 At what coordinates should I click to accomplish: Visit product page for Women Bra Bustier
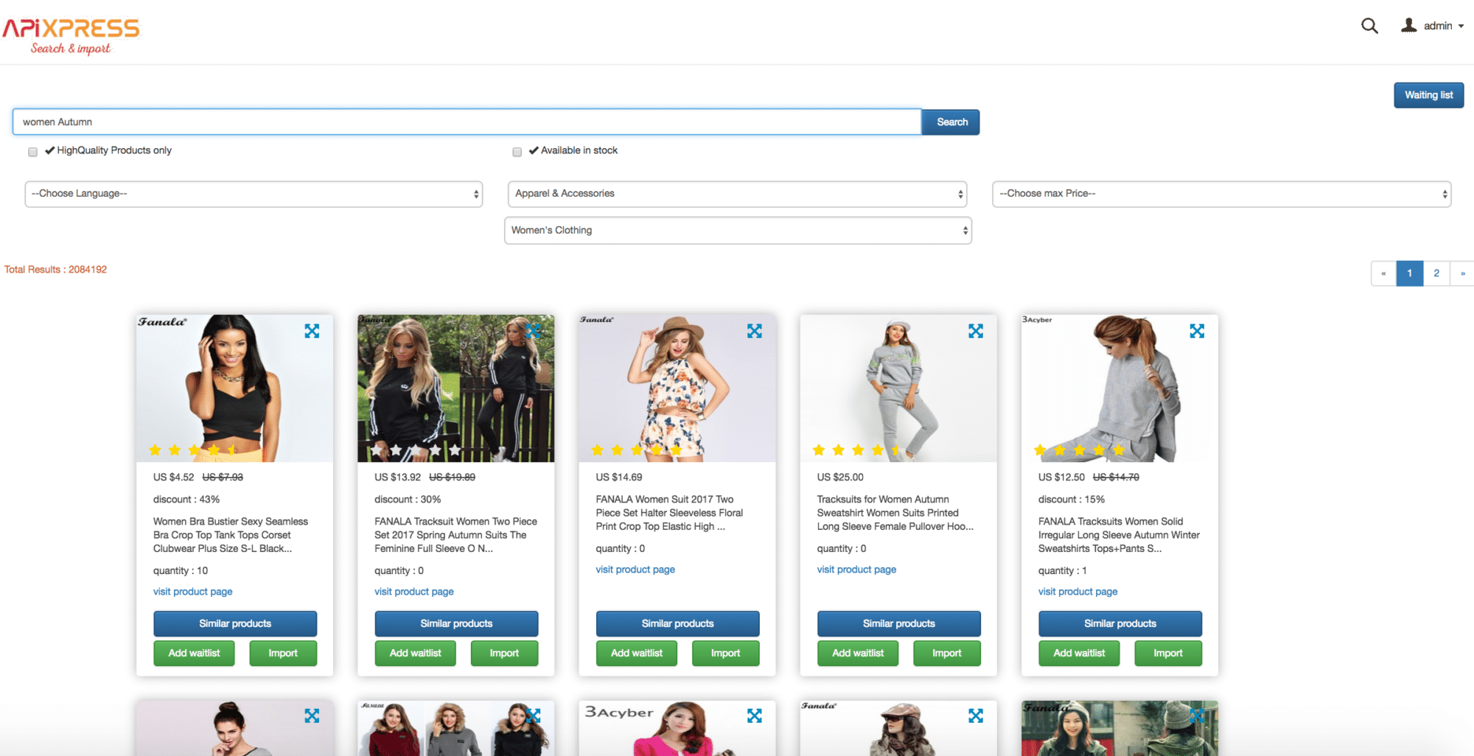(192, 592)
